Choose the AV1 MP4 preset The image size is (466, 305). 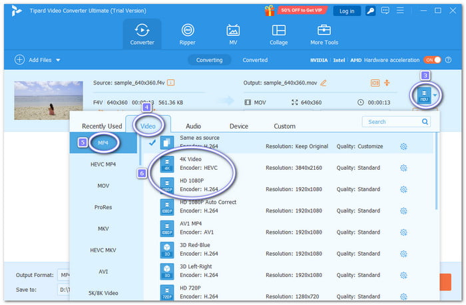tap(288, 228)
